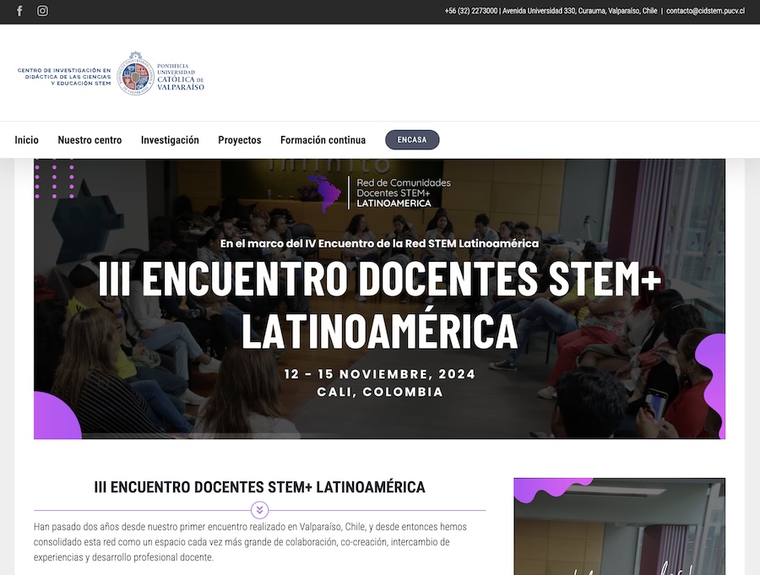The height and width of the screenshot is (575, 760).
Task: Click the IV Encuentro Red STEM subtitle
Action: [379, 243]
